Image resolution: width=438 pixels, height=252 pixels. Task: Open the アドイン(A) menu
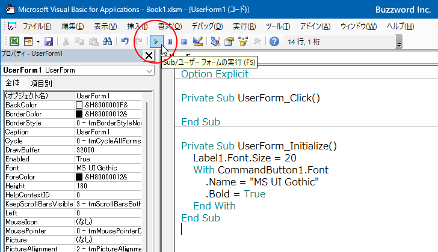[x=315, y=26]
